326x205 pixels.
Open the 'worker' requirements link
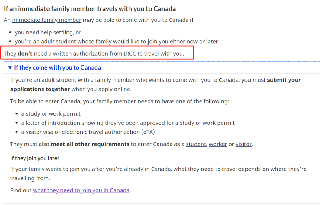(x=218, y=144)
